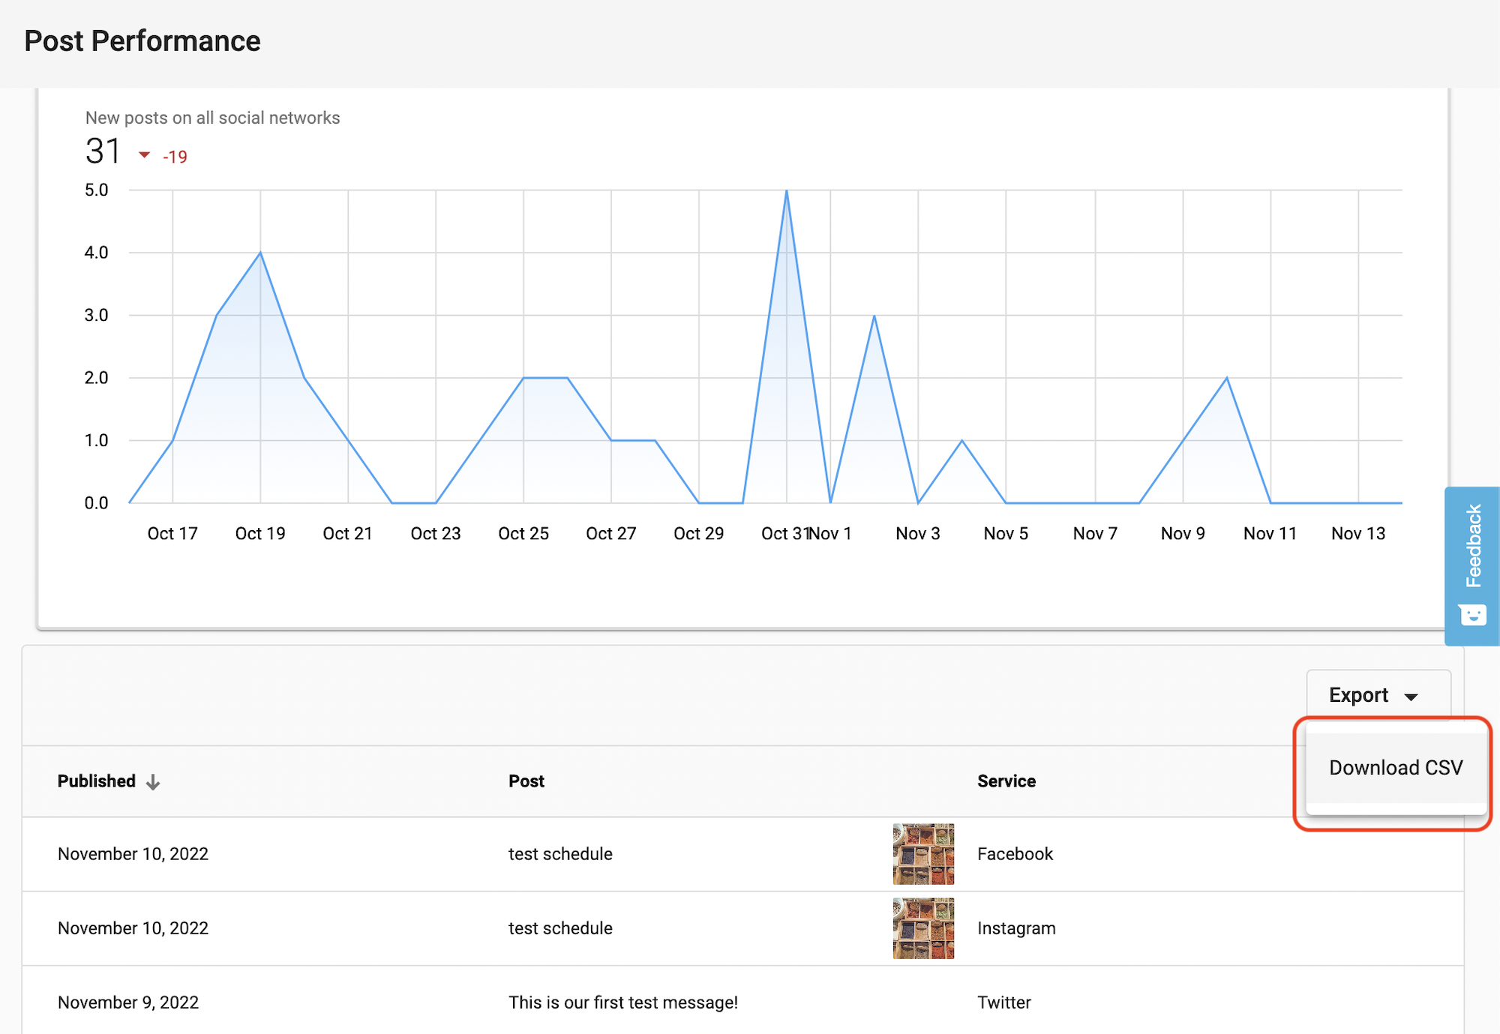This screenshot has height=1034, width=1500.
Task: Click the Post Performance heading
Action: [x=142, y=41]
